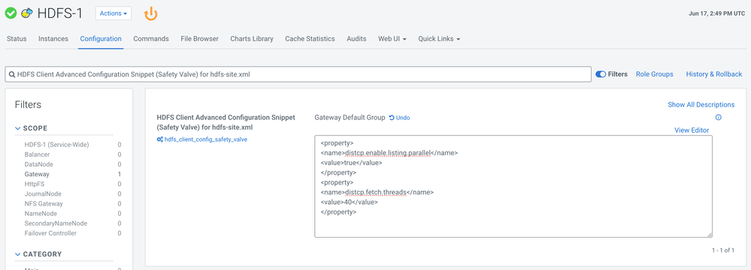Click Show All Descriptions link

701,105
